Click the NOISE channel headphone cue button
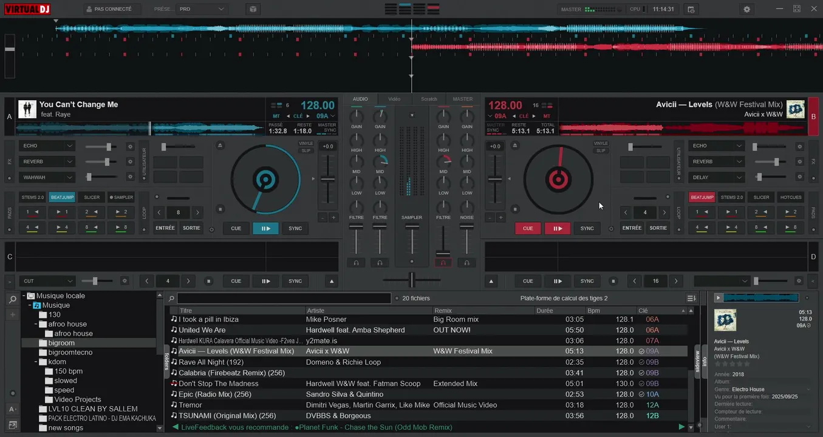The height and width of the screenshot is (437, 823). [466, 263]
